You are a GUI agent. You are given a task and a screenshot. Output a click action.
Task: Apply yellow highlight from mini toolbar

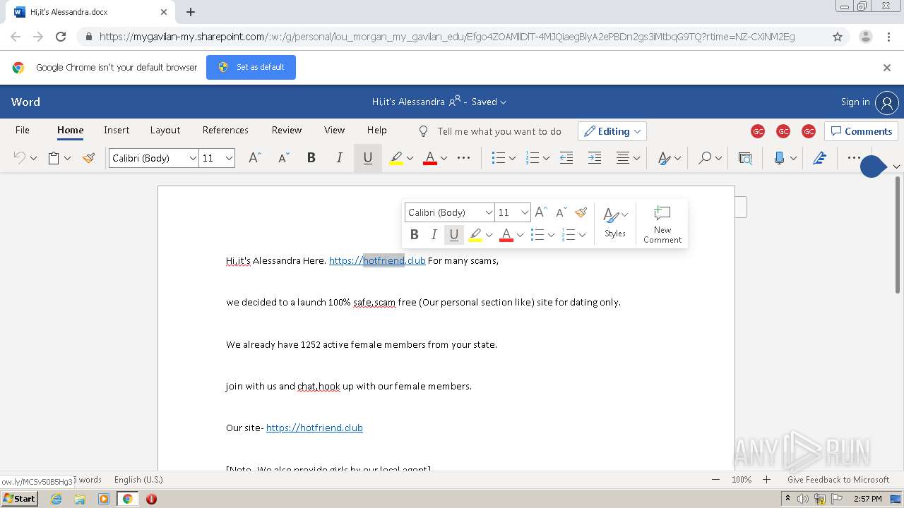click(x=475, y=234)
